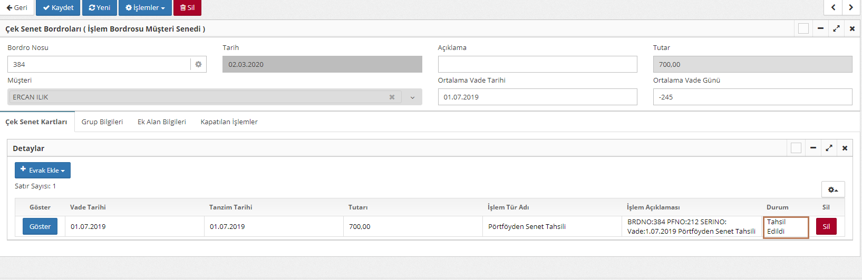Open the İşlemler dropdown menu
The image size is (862, 280).
[145, 8]
